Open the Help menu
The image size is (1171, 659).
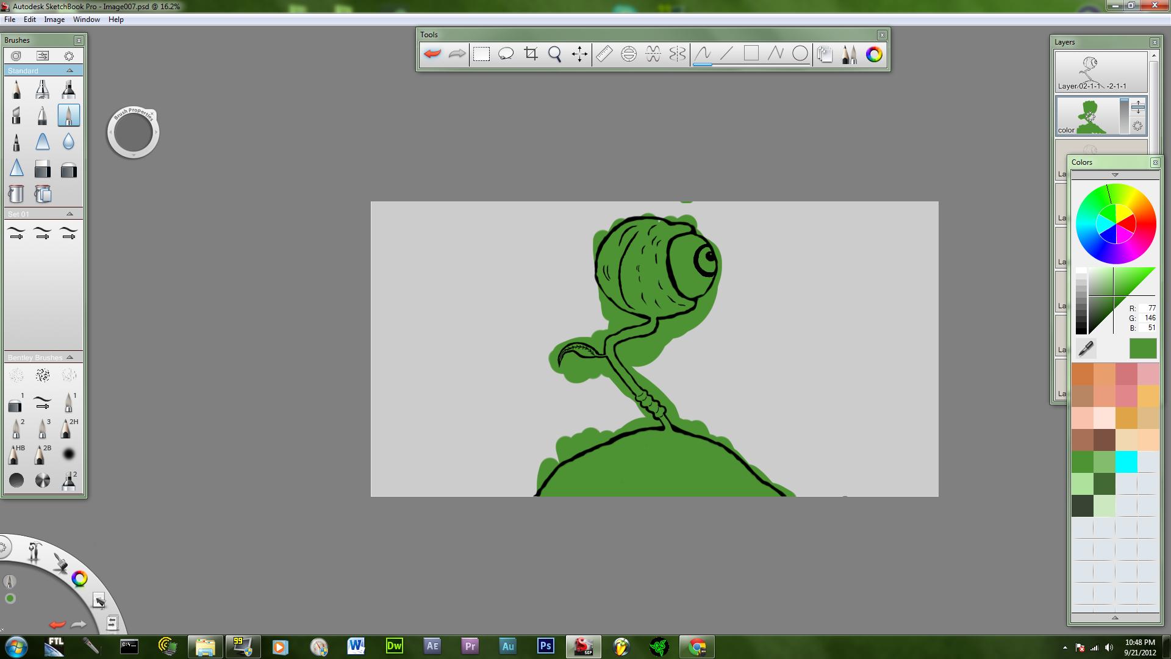pyautogui.click(x=116, y=20)
